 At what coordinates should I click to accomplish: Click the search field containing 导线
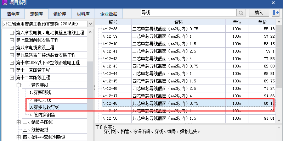pos(188,13)
